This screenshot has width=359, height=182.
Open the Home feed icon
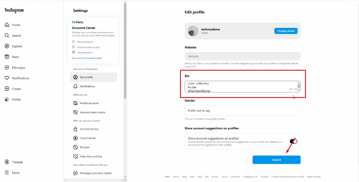[6, 25]
